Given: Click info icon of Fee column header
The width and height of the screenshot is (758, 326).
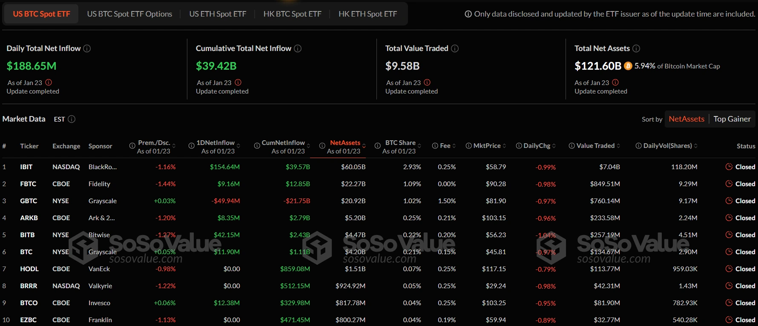Looking at the screenshot, I should click(x=435, y=146).
